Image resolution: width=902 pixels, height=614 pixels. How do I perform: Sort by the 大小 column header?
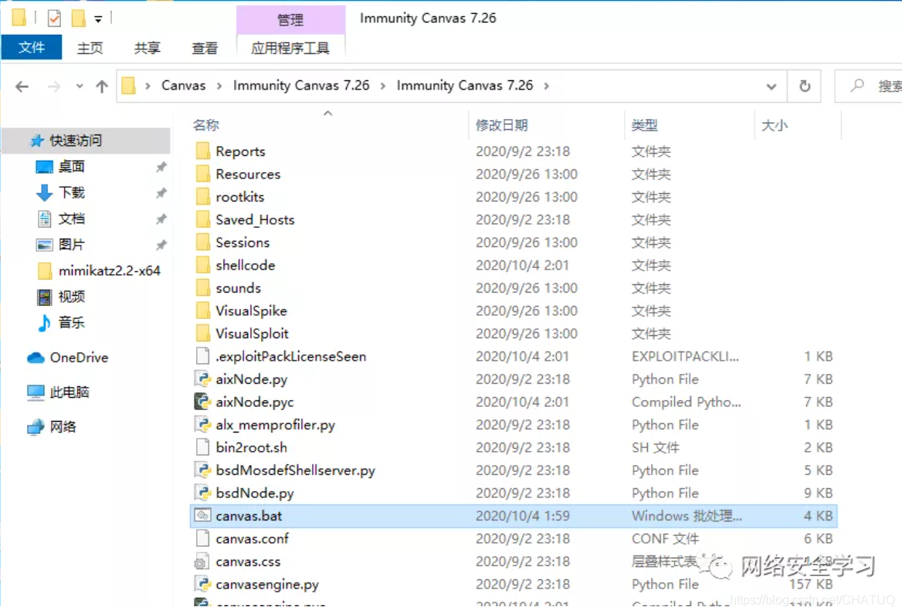pos(775,125)
